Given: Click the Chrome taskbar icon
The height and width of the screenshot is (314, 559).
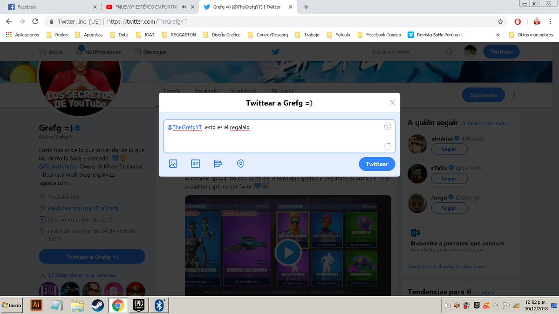Looking at the screenshot, I should [x=118, y=305].
